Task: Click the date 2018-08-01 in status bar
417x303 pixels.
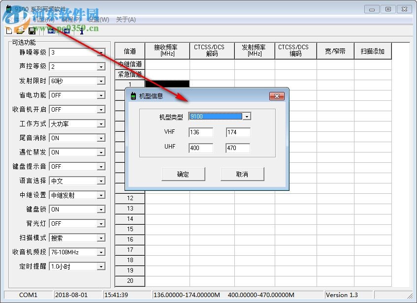Action: [x=71, y=295]
